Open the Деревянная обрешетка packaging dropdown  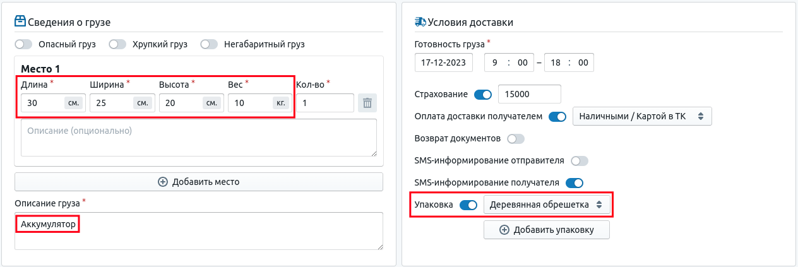[547, 205]
